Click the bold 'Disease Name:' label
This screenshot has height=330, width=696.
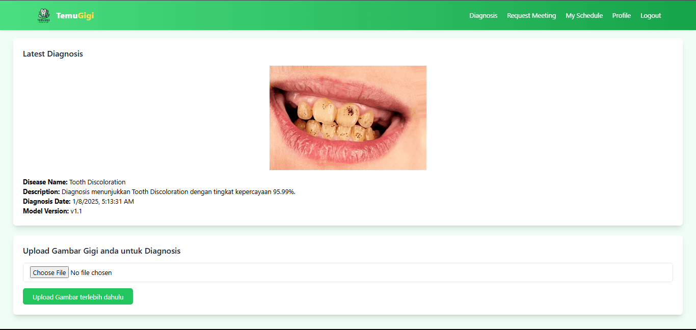click(45, 182)
